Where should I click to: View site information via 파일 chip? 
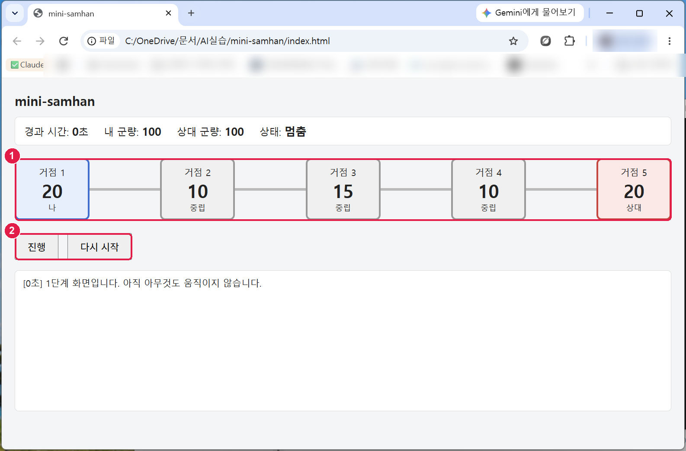pyautogui.click(x=101, y=41)
